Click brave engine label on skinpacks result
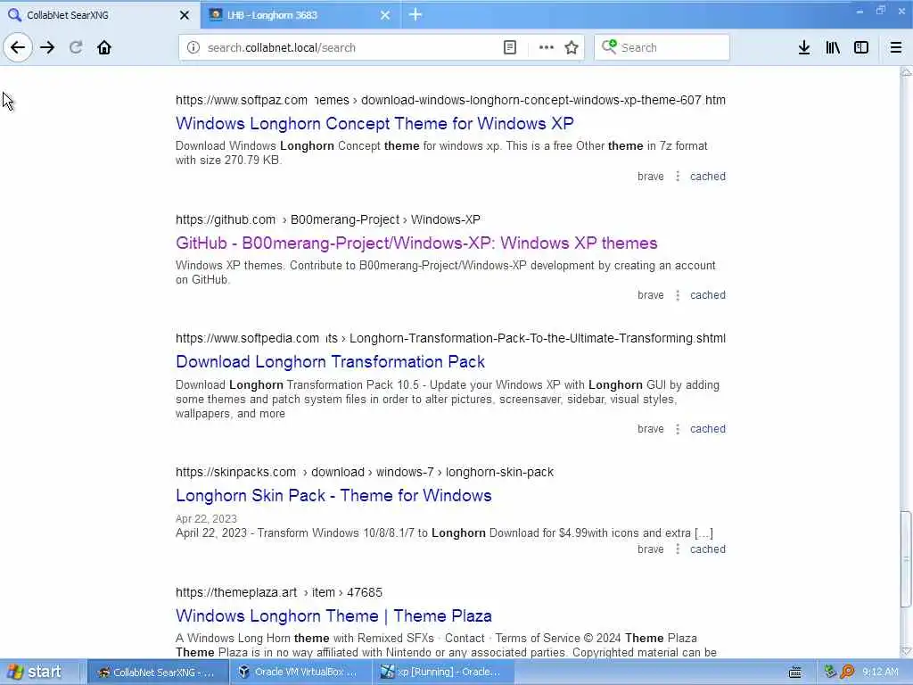913x685 pixels. click(650, 549)
